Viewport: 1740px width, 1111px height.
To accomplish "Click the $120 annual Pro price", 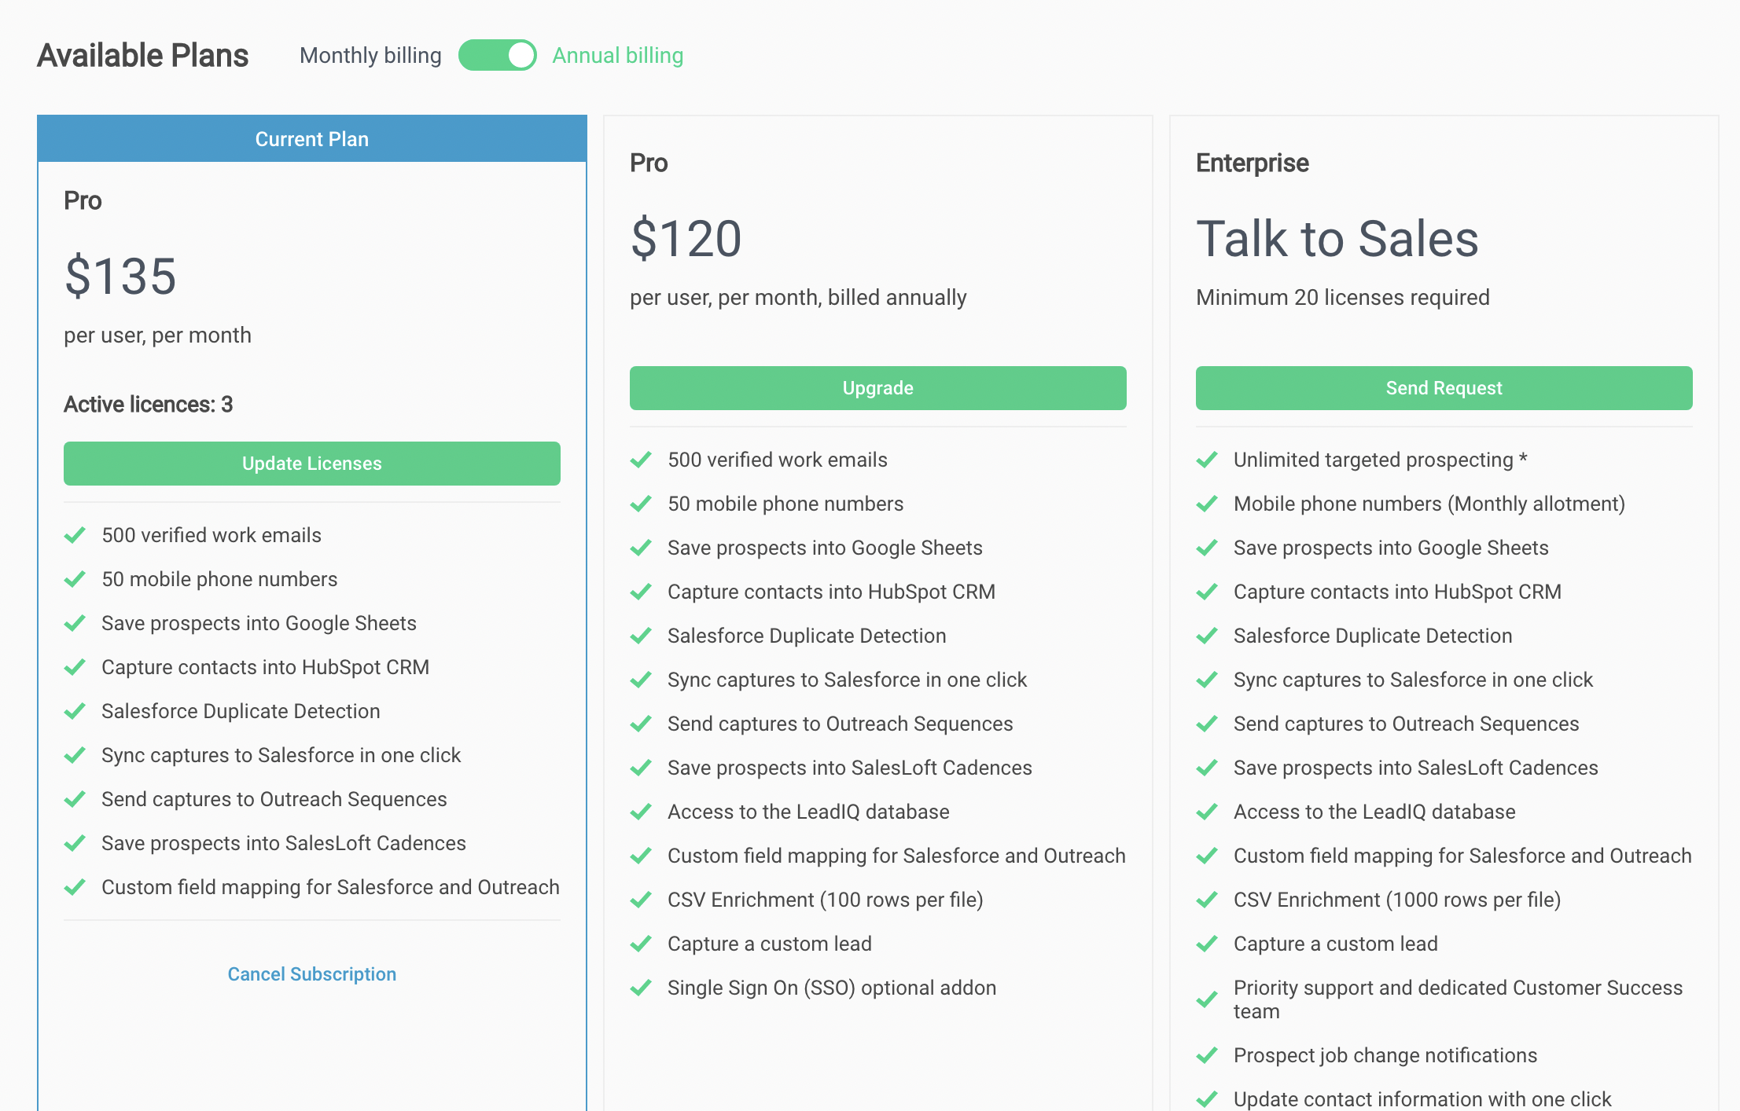I will [x=686, y=239].
